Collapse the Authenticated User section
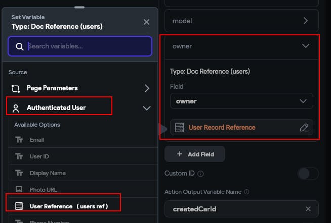This screenshot has height=223, width=331. [x=147, y=107]
